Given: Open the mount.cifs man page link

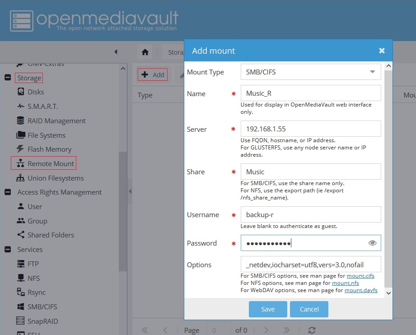Looking at the screenshot, I should point(360,275).
